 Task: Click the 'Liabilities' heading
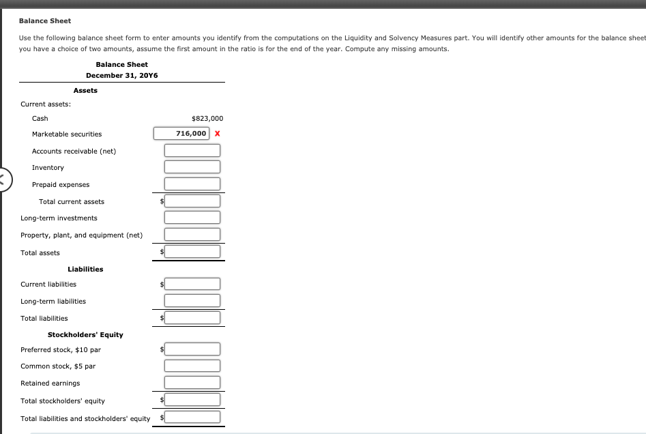coord(85,269)
